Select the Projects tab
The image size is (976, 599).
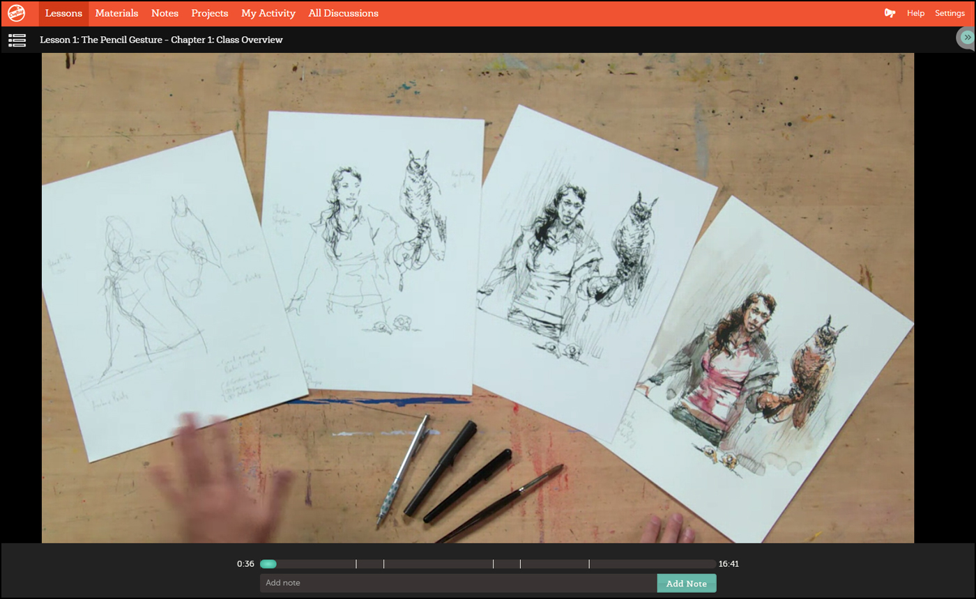click(x=210, y=13)
